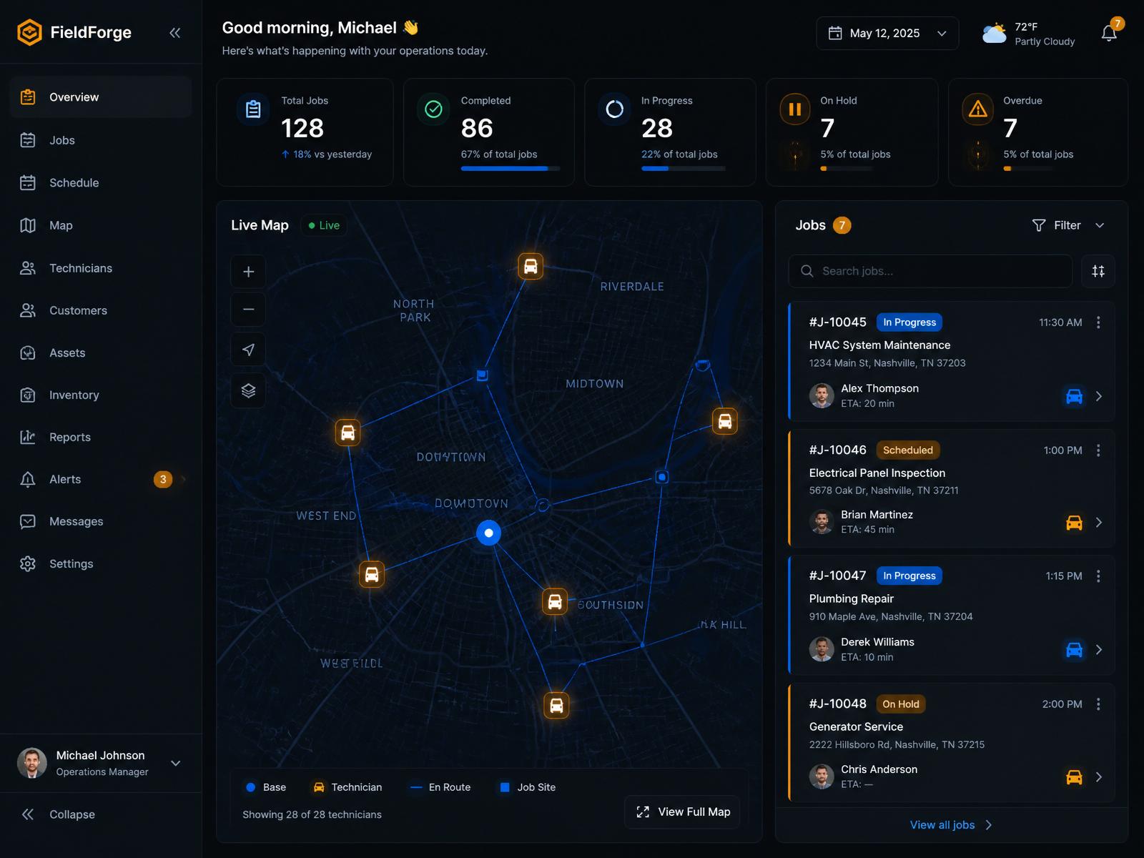This screenshot has width=1144, height=858.
Task: Open map layers button
Action: click(x=248, y=390)
